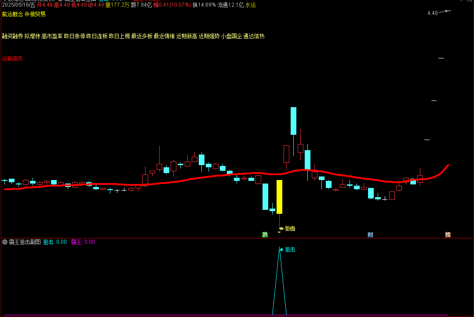Click the 4.48 price label near the chart top

(433, 13)
